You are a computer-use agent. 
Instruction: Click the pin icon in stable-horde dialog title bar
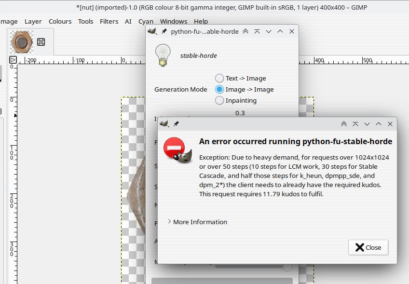coord(164,31)
